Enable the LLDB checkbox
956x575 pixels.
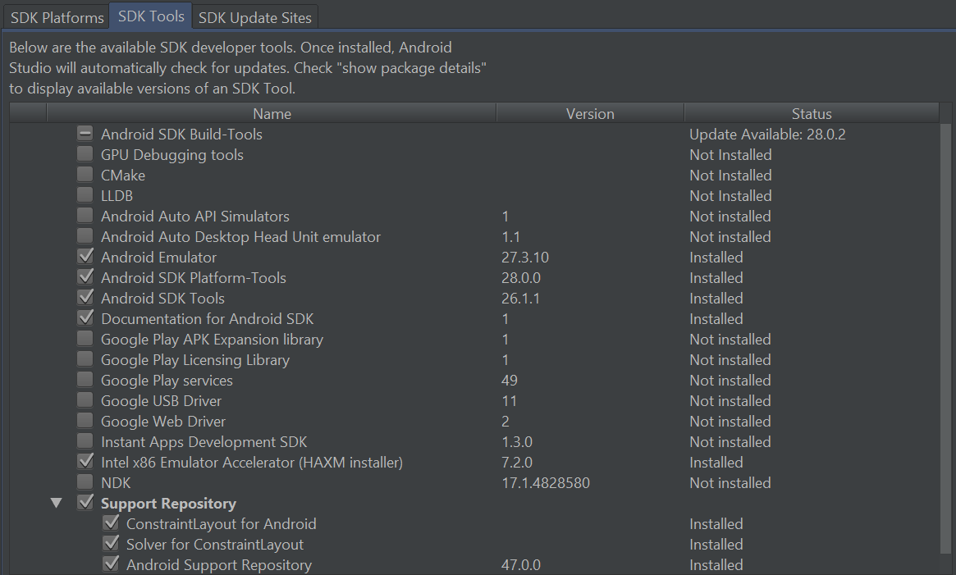(x=85, y=195)
